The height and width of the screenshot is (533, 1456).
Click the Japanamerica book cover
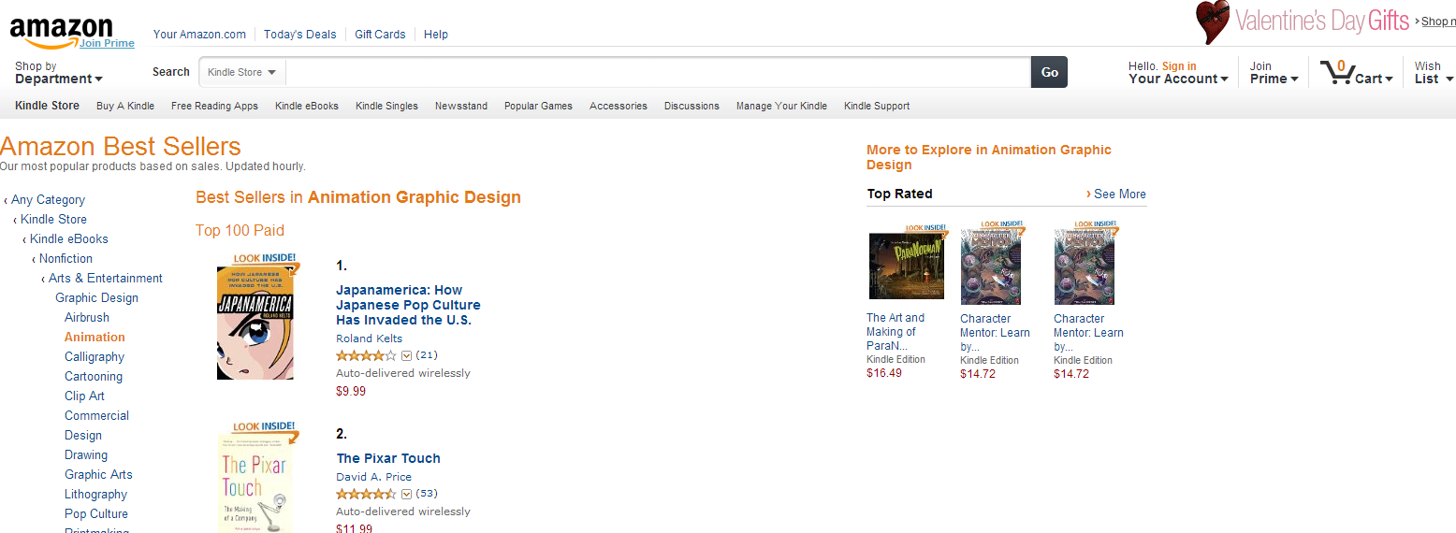point(255,324)
